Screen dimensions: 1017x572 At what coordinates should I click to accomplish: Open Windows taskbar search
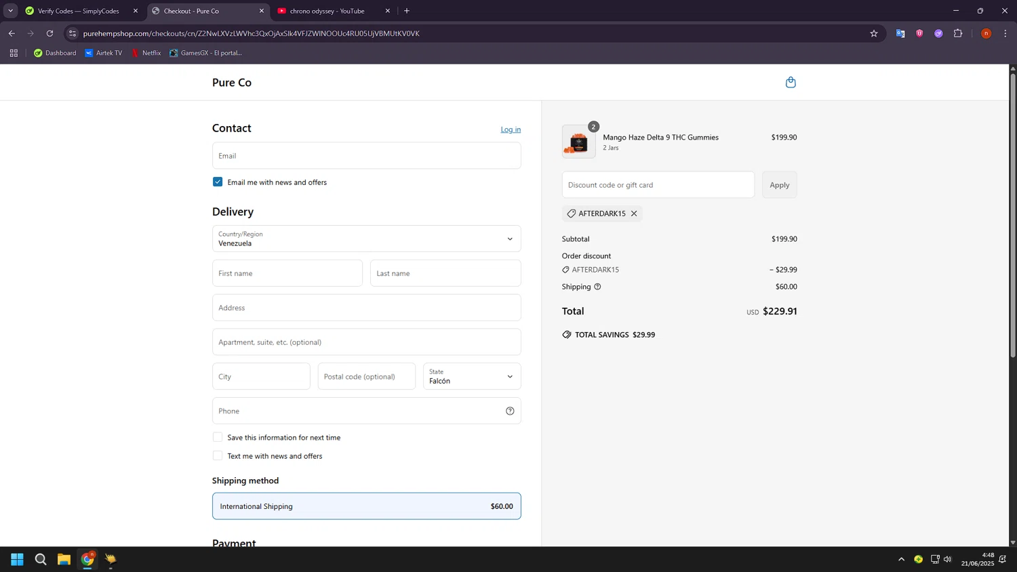pyautogui.click(x=41, y=559)
